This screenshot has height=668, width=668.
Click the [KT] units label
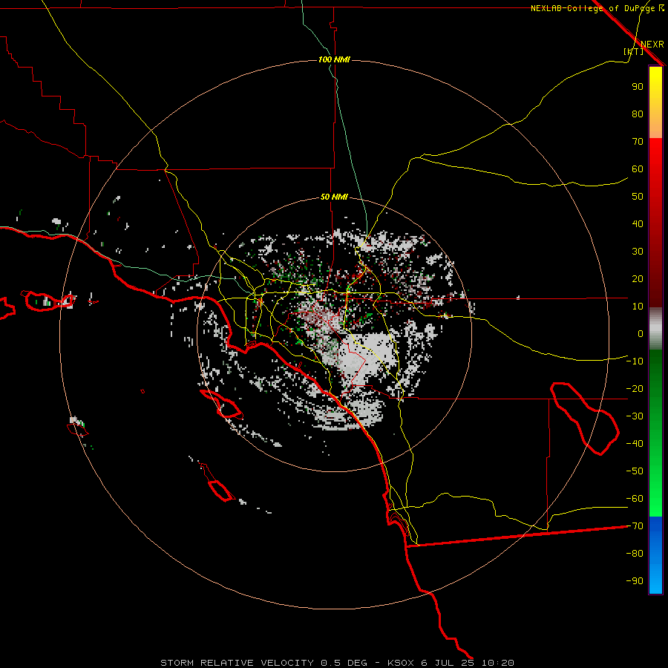[634, 51]
